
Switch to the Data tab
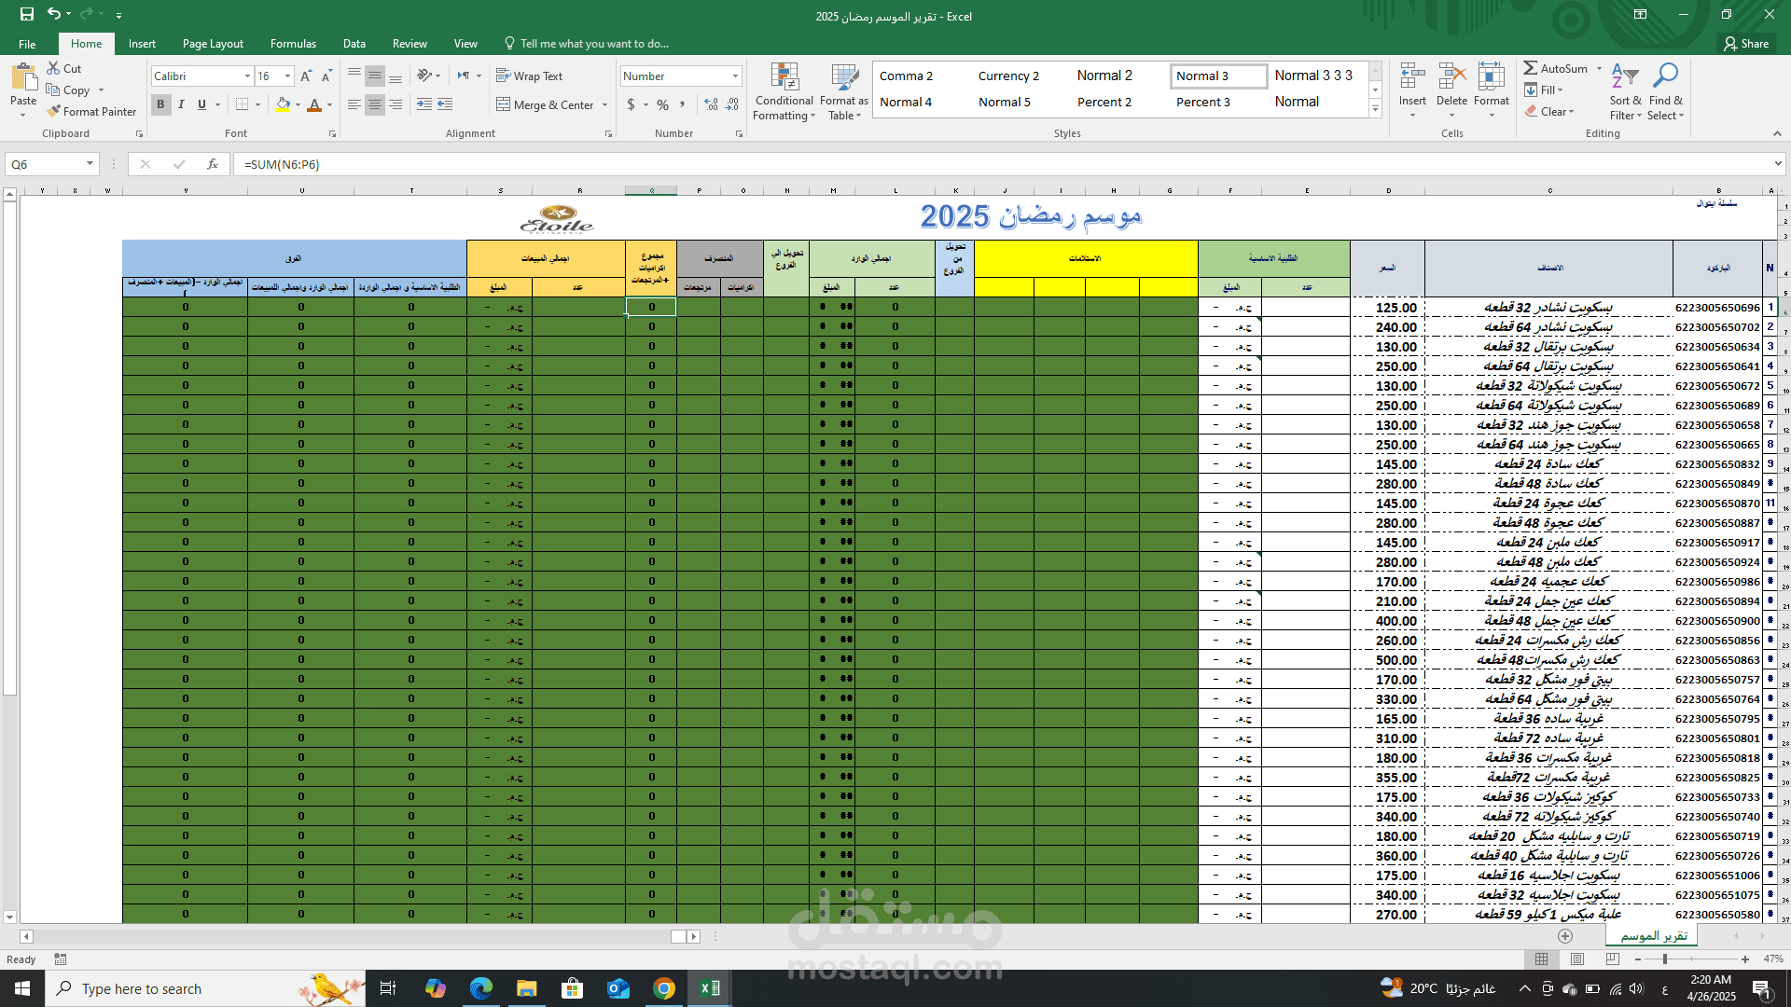click(x=354, y=44)
